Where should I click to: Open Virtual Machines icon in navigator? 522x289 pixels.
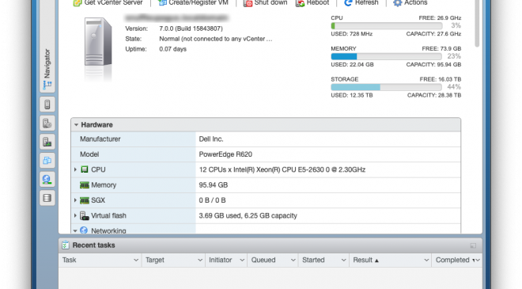pyautogui.click(x=47, y=161)
